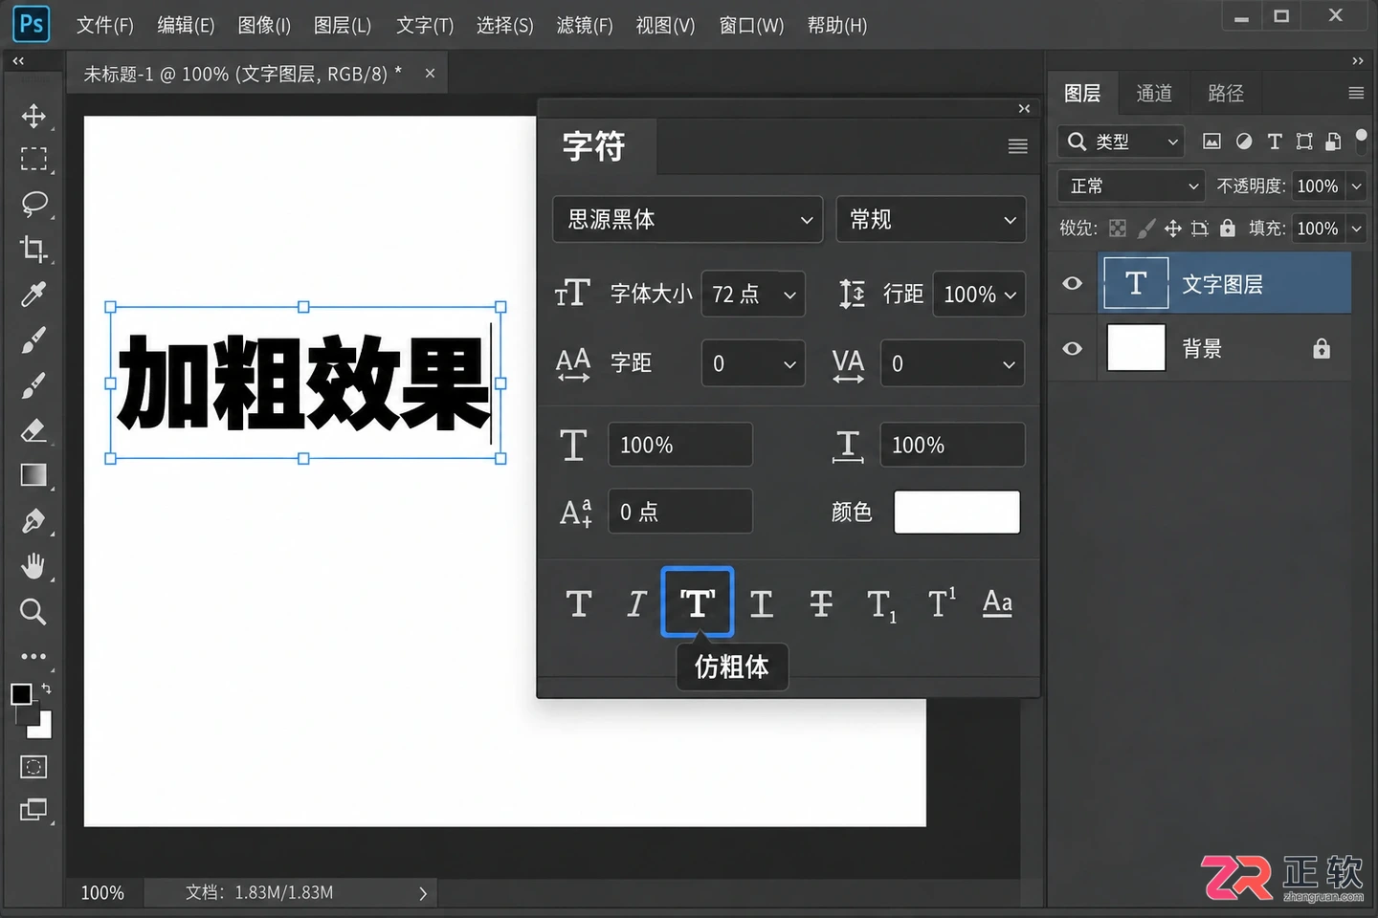1378x918 pixels.
Task: Select the Eyedropper tool
Action: [33, 295]
